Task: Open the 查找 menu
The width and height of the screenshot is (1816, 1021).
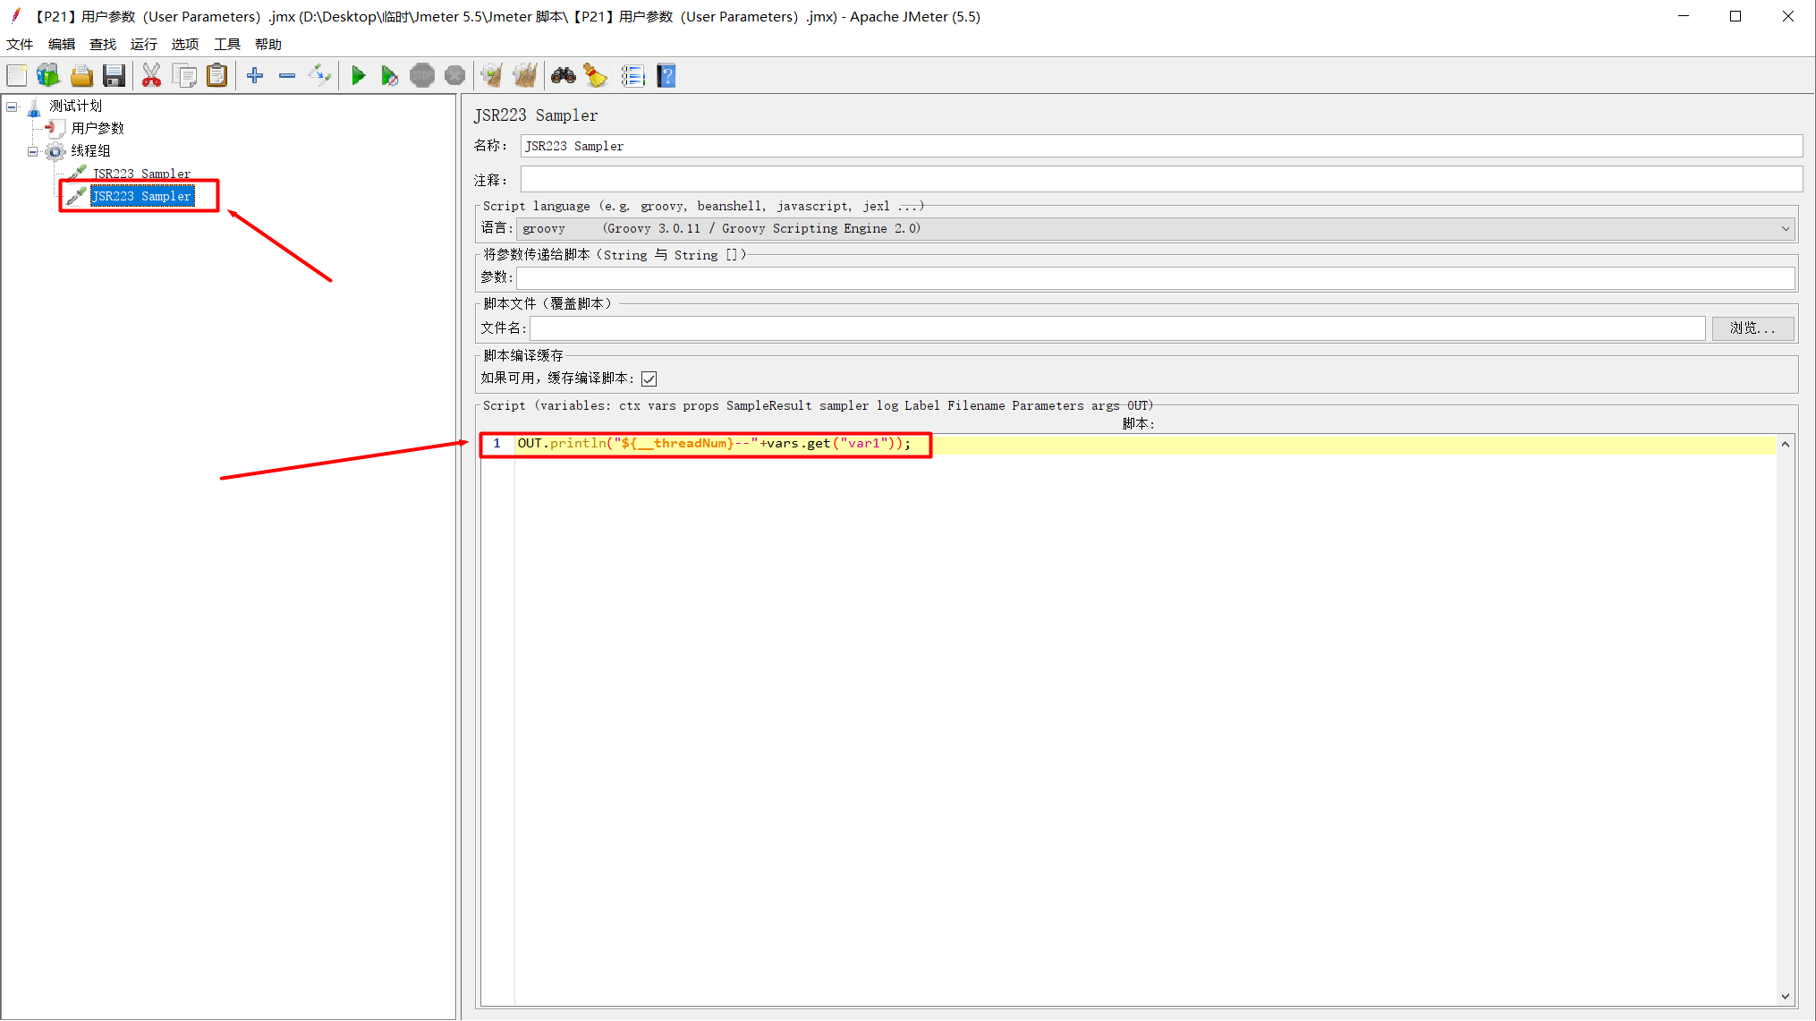Action: point(103,44)
